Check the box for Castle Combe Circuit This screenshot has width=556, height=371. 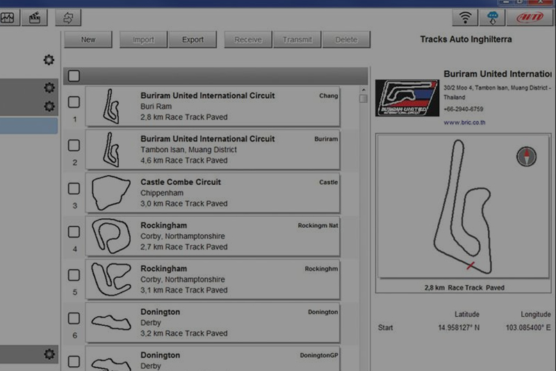[x=74, y=188]
